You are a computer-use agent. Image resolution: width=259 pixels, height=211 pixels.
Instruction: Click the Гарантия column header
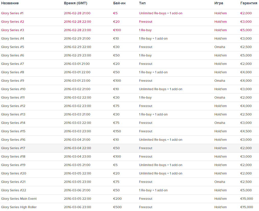249,3
